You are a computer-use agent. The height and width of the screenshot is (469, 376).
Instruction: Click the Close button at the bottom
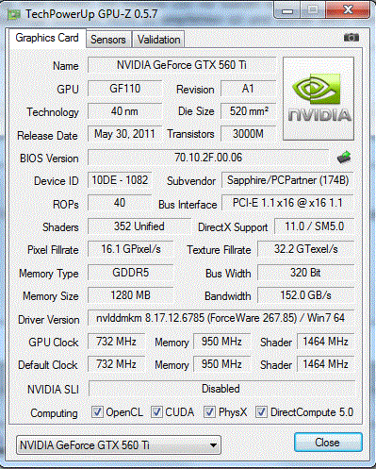coord(328,443)
